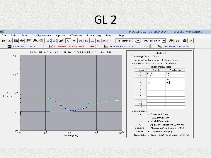This screenshot has width=211, height=158.
Task: Click layer 1 depth cell 0.00
Action: tap(156, 73)
